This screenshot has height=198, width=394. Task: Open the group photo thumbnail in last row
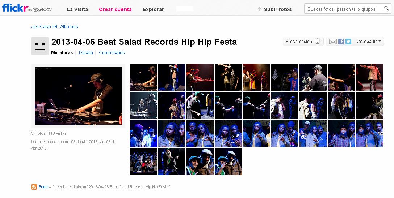[x=143, y=162]
